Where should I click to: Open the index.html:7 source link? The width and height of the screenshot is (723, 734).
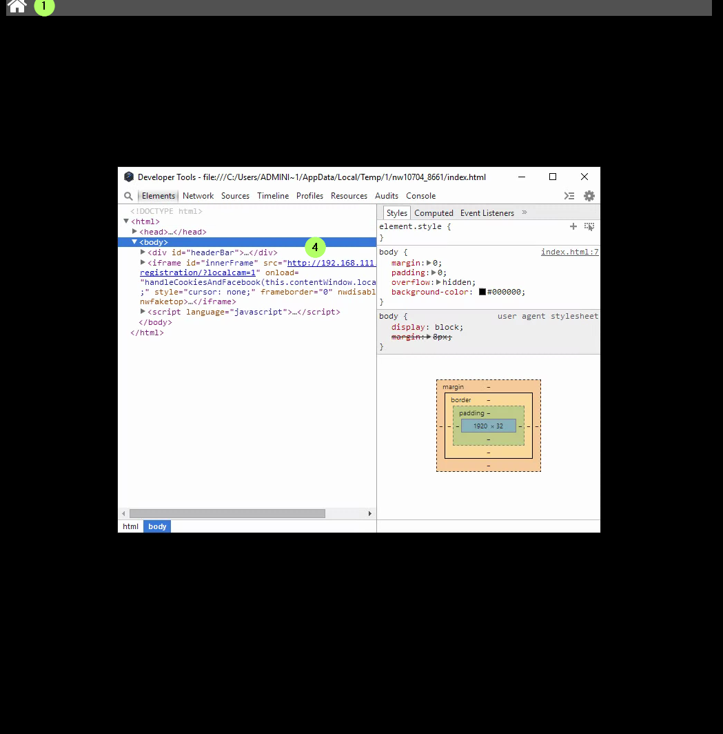pyautogui.click(x=569, y=252)
